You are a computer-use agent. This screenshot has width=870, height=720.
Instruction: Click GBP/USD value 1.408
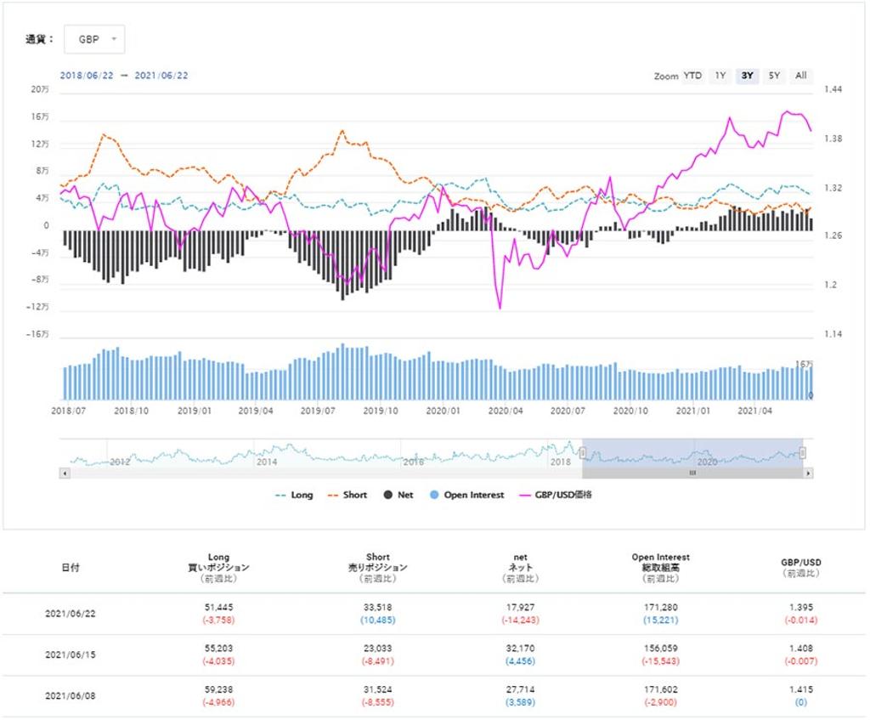click(801, 649)
